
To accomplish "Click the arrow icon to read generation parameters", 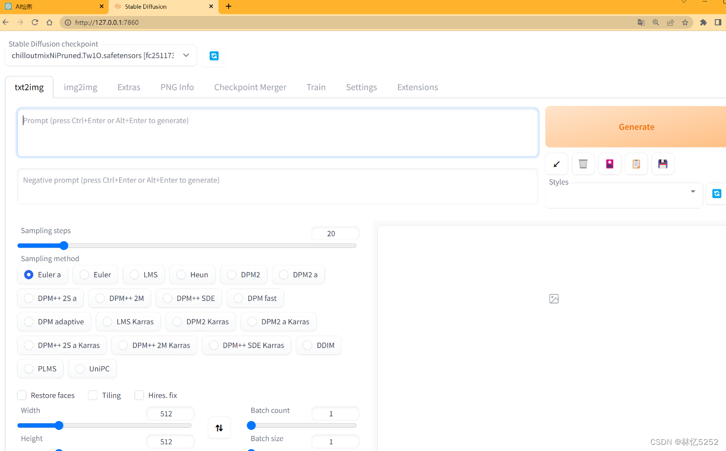I will click(557, 164).
